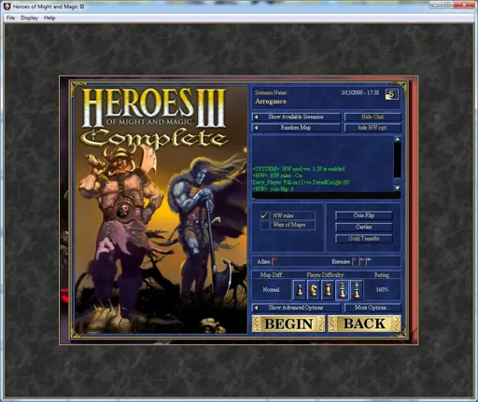Uncheck the HW rules checkbox

click(x=265, y=215)
